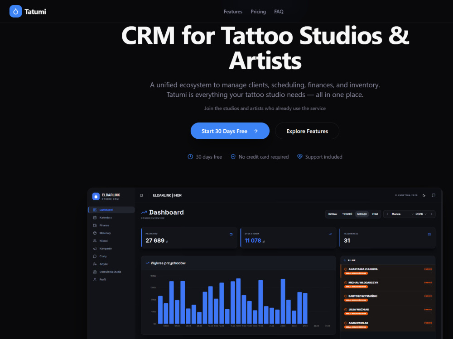The height and width of the screenshot is (339, 453).
Task: Open the Julia Woźniak urgent entry
Action: pos(388,311)
